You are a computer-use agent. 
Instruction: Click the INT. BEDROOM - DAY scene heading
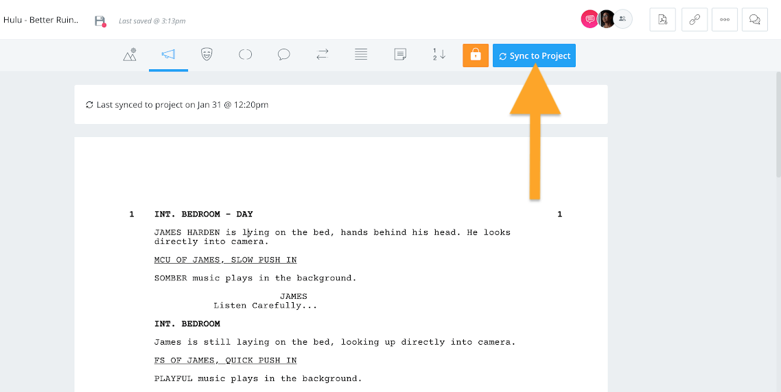tap(204, 215)
